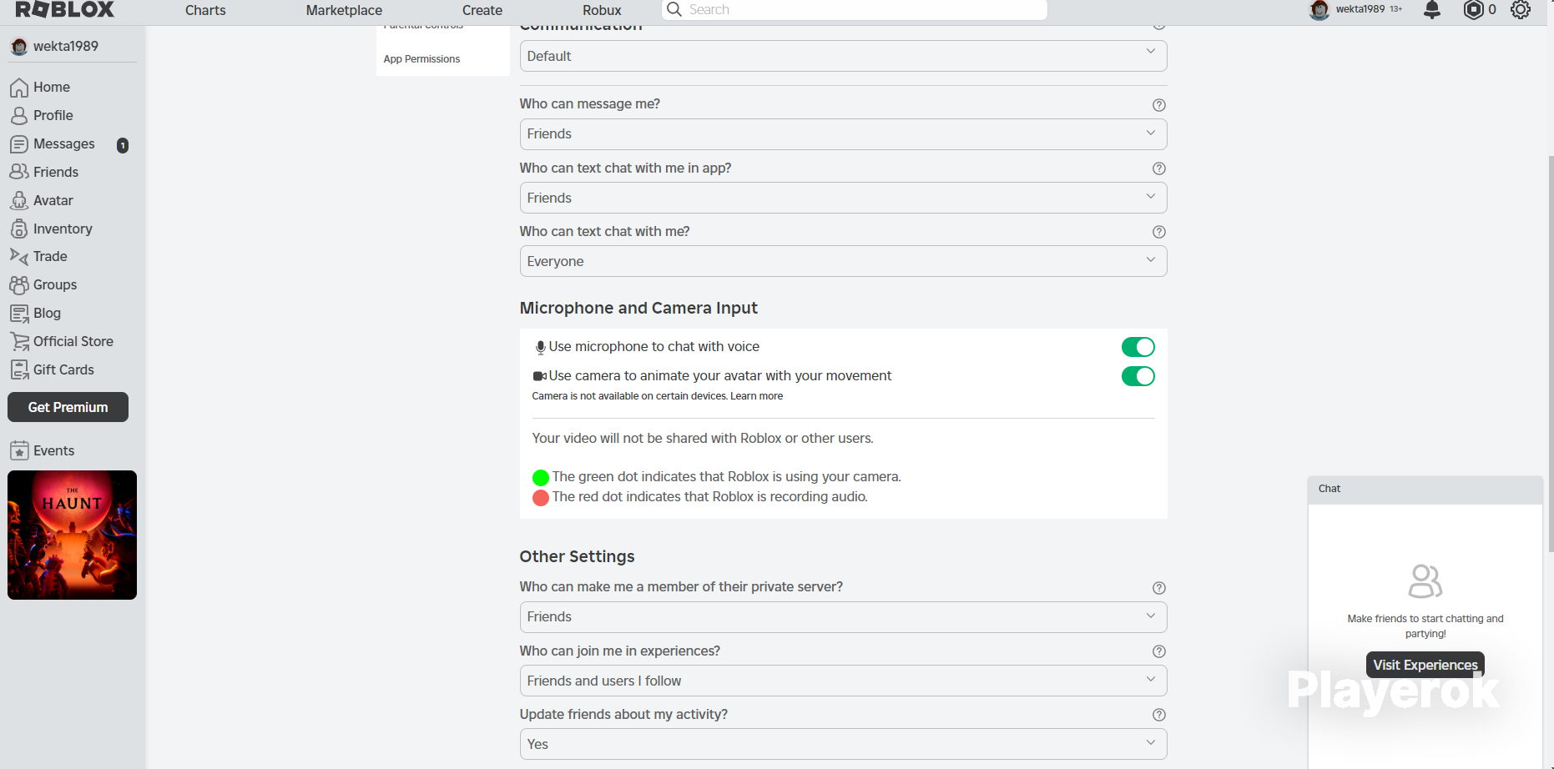
Task: Open wekta1989 profile link in sidebar
Action: 66,46
